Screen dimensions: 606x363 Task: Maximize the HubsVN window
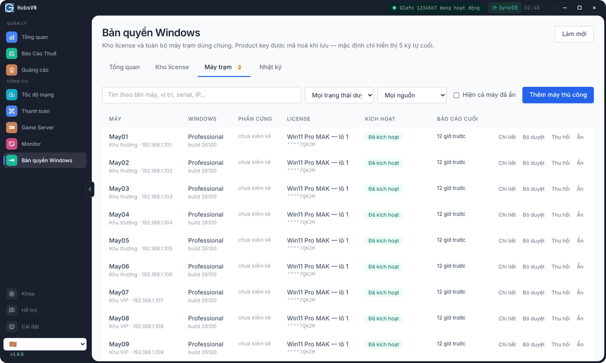pyautogui.click(x=580, y=8)
